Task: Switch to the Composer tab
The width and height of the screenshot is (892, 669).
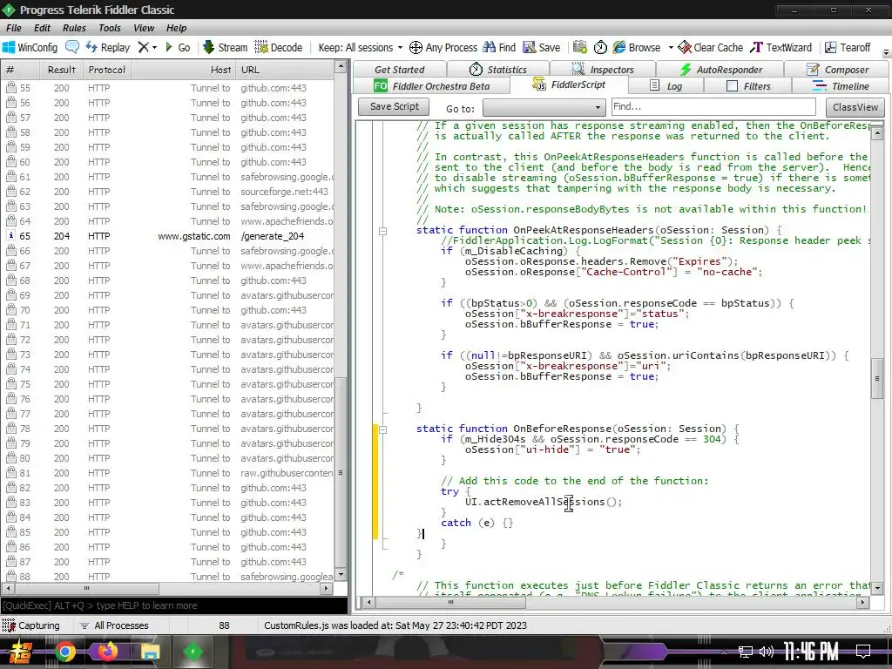Action: pos(837,70)
